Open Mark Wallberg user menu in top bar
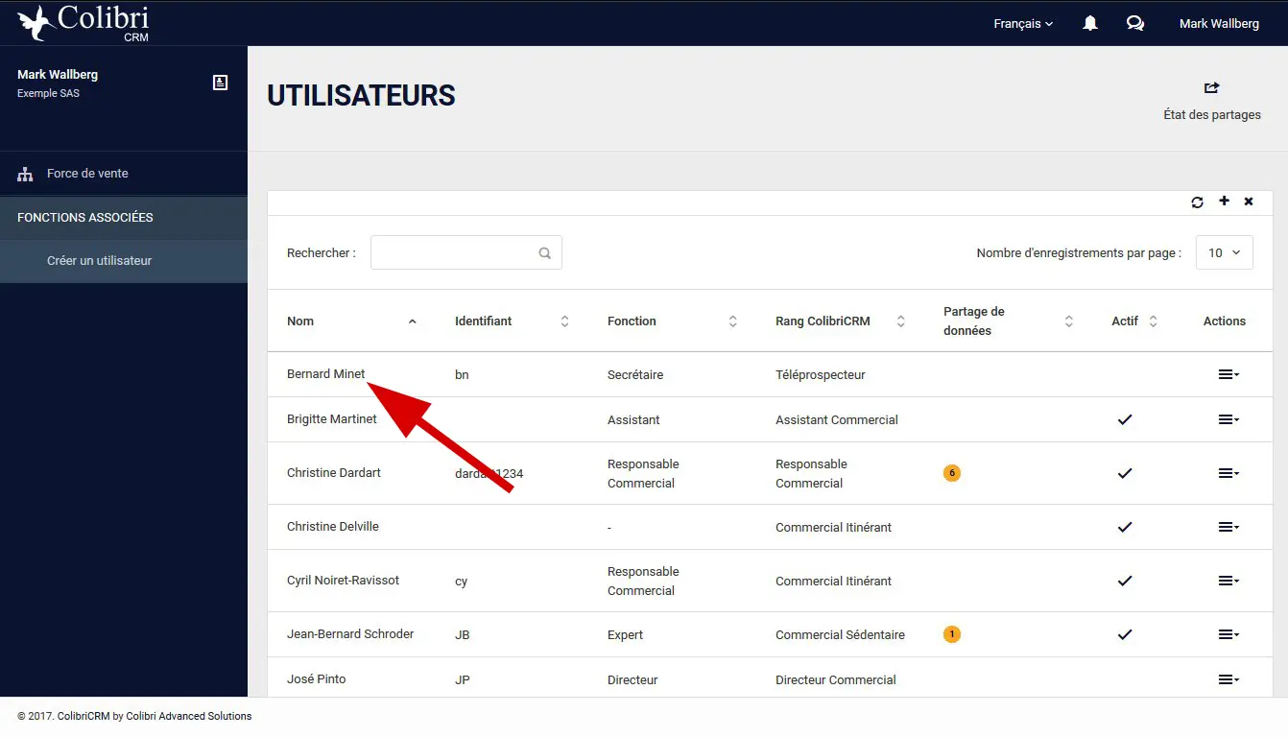1288x737 pixels. (1219, 23)
